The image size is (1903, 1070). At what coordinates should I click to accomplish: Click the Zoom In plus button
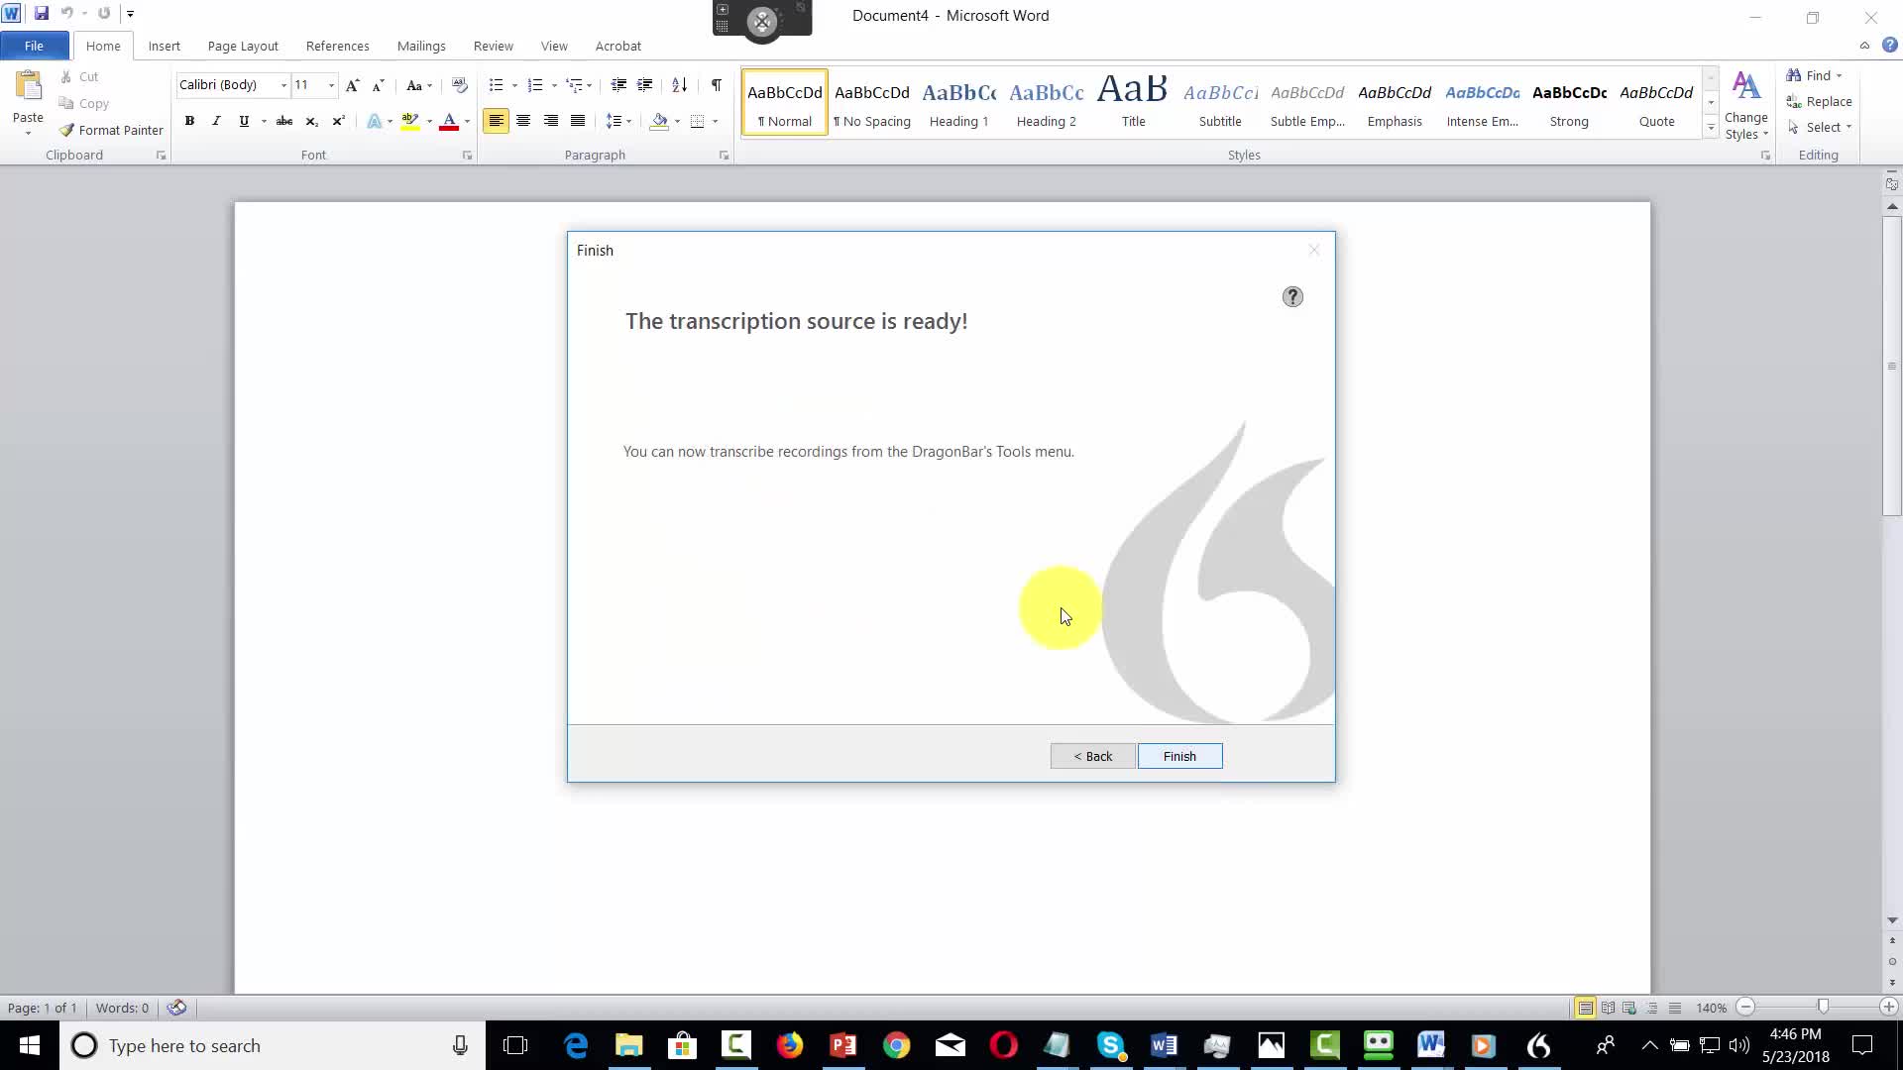(1888, 1007)
